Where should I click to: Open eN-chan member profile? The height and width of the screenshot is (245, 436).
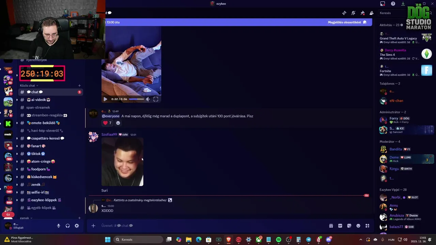406,101
